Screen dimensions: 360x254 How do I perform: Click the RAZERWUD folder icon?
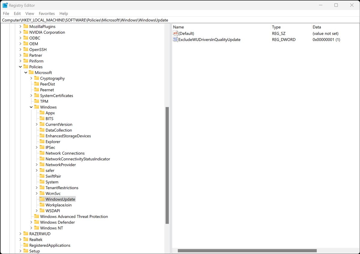coord(26,234)
